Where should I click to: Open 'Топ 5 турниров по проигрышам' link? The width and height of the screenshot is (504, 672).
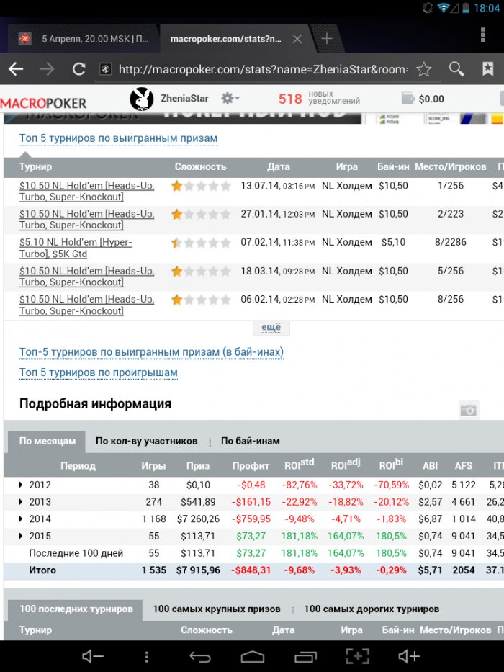coord(99,372)
